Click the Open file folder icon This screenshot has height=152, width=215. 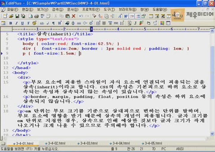[x=11, y=16]
